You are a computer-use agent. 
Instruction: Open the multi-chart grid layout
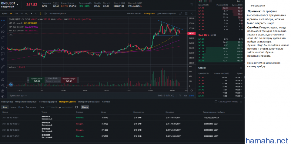186,14
